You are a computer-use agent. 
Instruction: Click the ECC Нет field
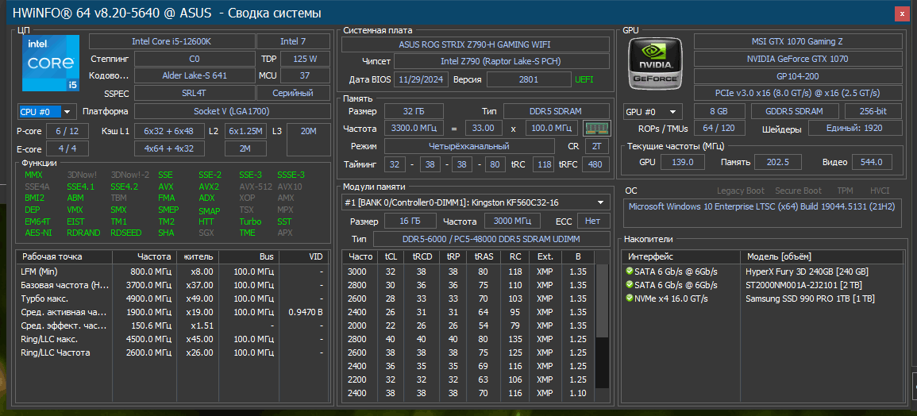click(593, 221)
